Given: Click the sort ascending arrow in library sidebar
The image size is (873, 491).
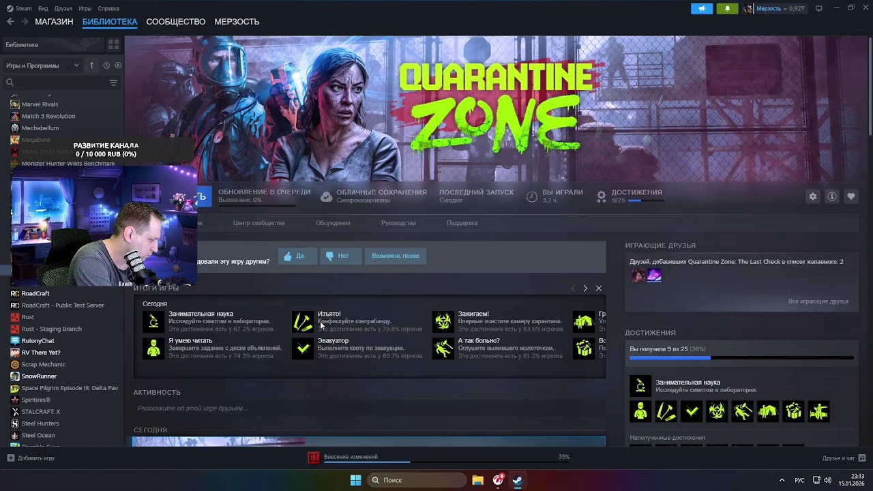Looking at the screenshot, I should pos(91,65).
